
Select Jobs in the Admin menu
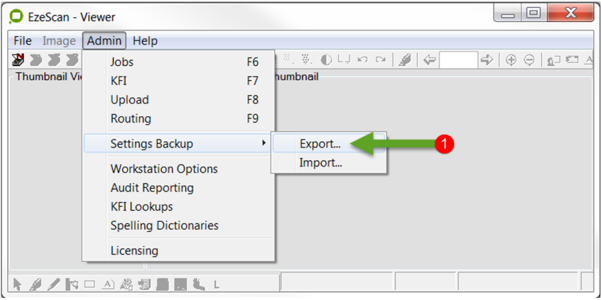[122, 62]
